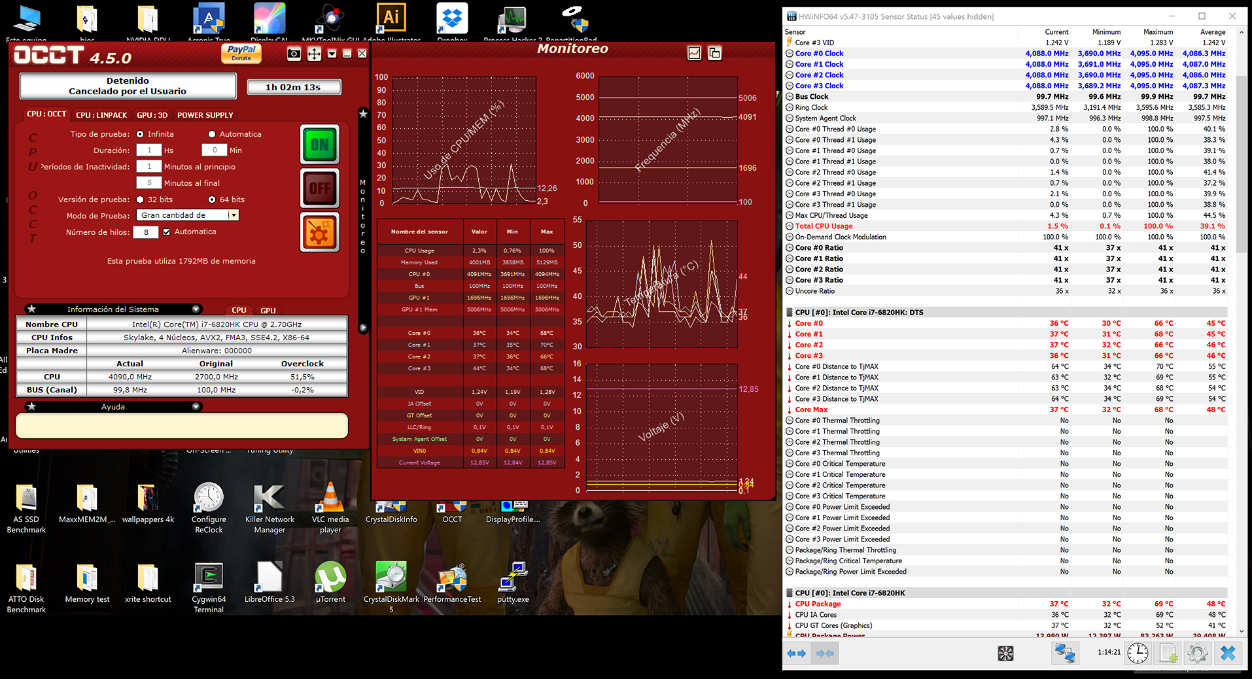Open the Adobe Illustrator desktop icon
The width and height of the screenshot is (1252, 679).
pyautogui.click(x=391, y=22)
